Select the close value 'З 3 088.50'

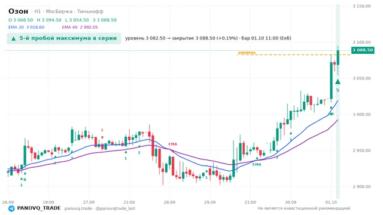[x=105, y=20]
